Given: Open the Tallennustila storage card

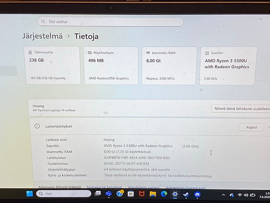Looking at the screenshot, I should [53, 65].
